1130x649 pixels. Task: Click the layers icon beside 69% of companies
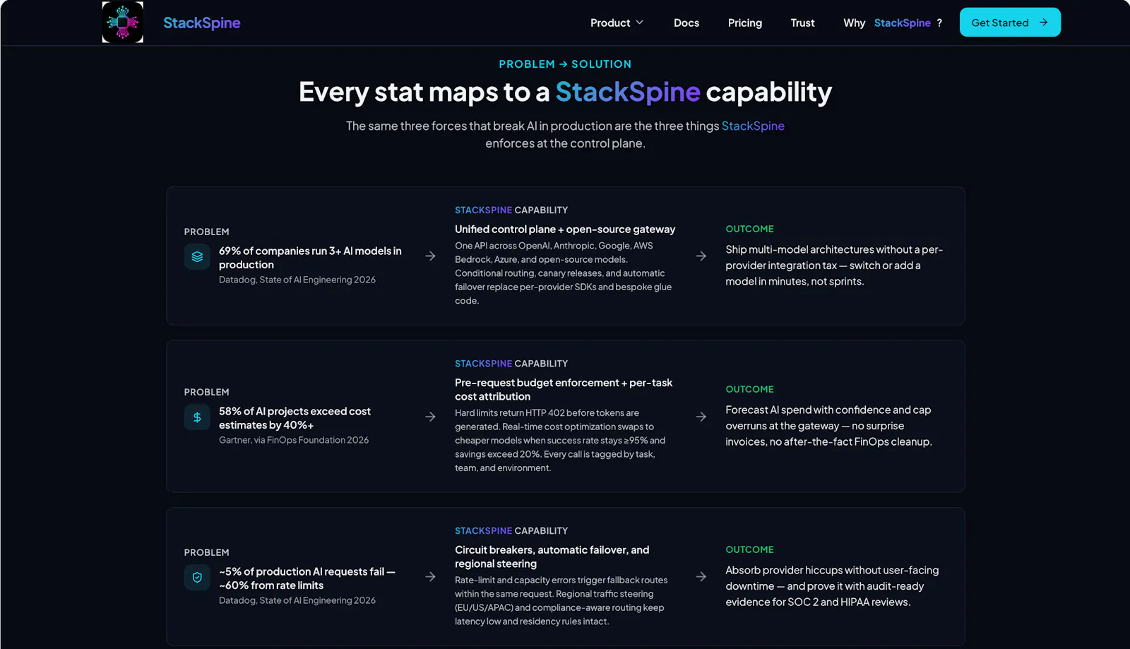197,257
